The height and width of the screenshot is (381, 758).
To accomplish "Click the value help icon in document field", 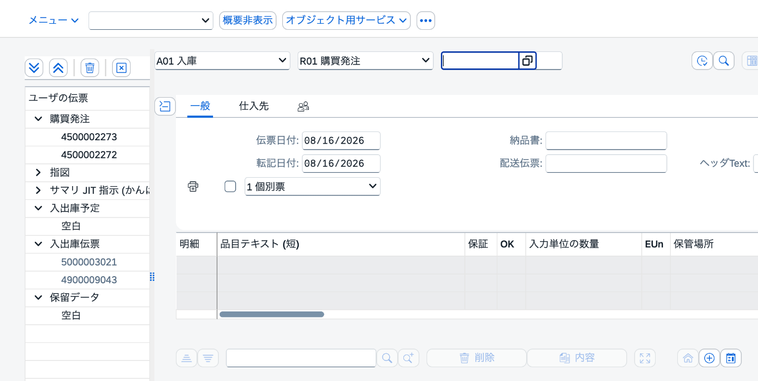I will (x=527, y=61).
